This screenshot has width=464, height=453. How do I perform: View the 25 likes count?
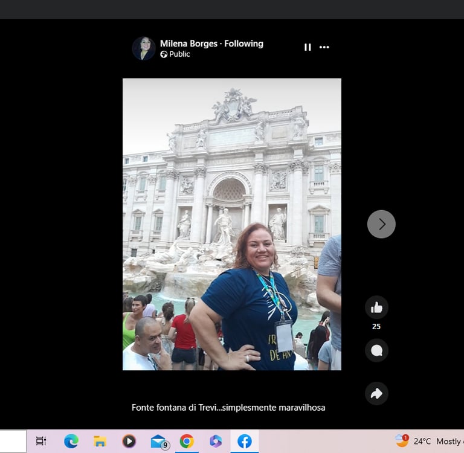coord(376,327)
